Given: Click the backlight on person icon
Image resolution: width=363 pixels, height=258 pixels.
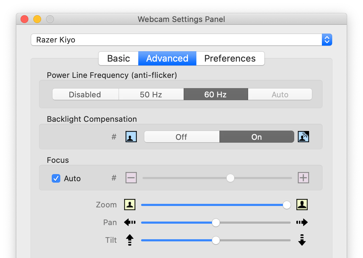Looking at the screenshot, I should point(303,137).
